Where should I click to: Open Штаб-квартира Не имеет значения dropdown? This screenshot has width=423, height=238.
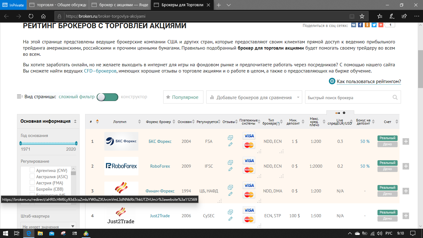point(48,227)
